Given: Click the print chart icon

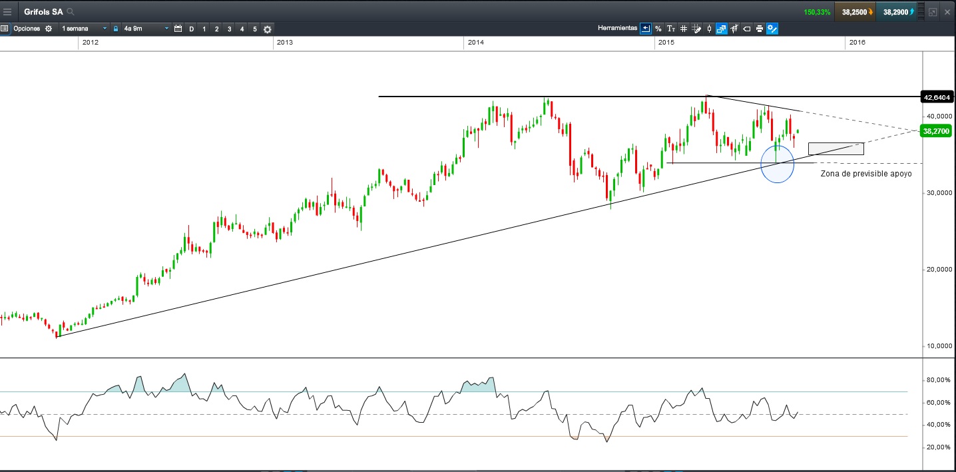Looking at the screenshot, I should [759, 29].
